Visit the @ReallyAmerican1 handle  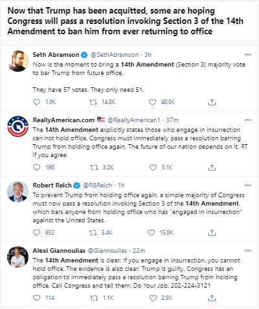click(134, 120)
